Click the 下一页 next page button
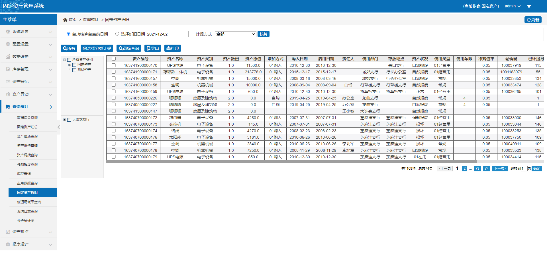Screen dimensions: 547x266 (500, 169)
